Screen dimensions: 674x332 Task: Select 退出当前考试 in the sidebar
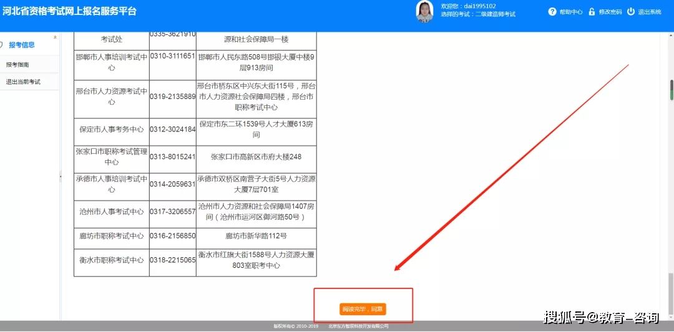tap(23, 82)
